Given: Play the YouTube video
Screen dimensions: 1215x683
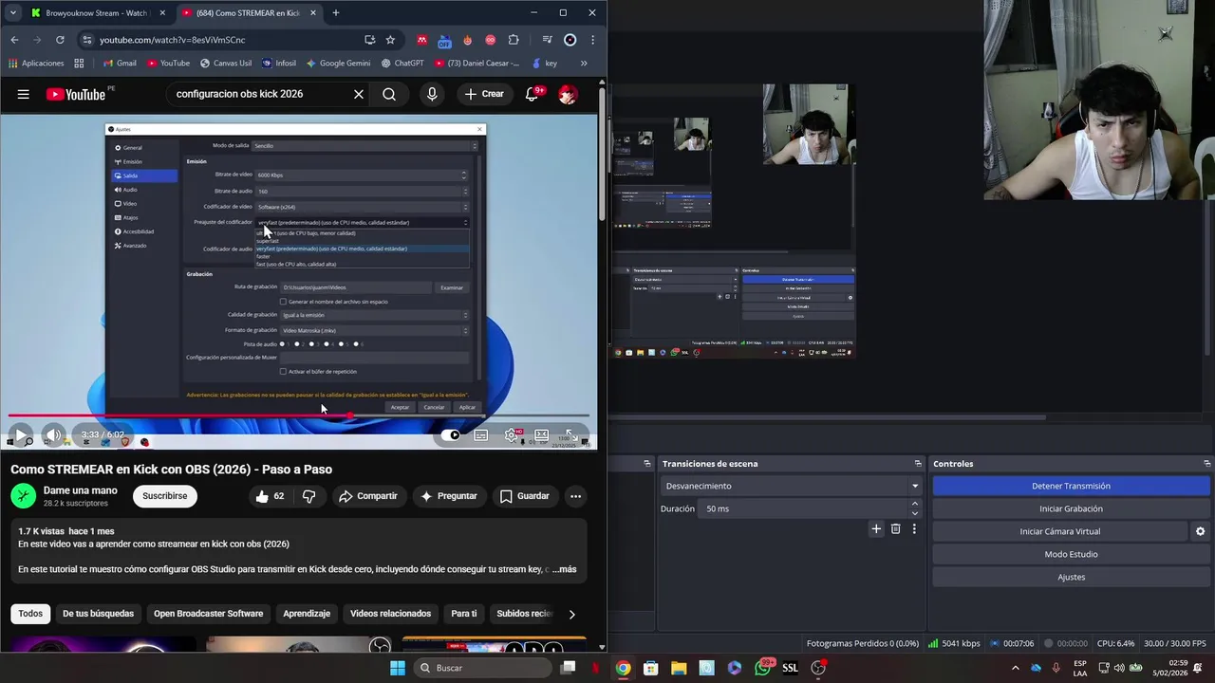Looking at the screenshot, I should pos(20,435).
